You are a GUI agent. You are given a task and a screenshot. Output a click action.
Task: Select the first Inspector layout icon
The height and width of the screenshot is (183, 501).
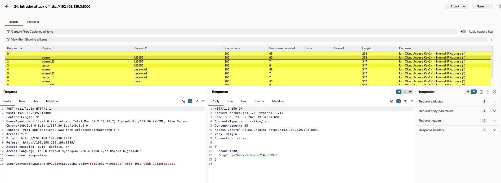[468, 92]
